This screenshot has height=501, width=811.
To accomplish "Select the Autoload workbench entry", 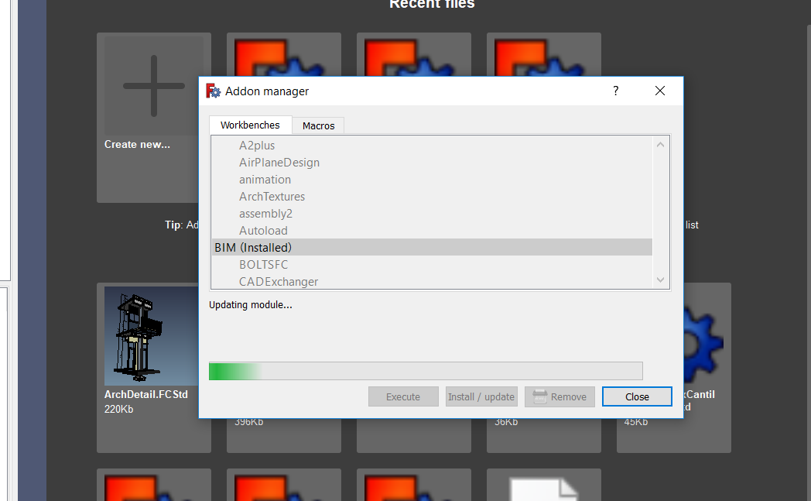I will point(431,231).
